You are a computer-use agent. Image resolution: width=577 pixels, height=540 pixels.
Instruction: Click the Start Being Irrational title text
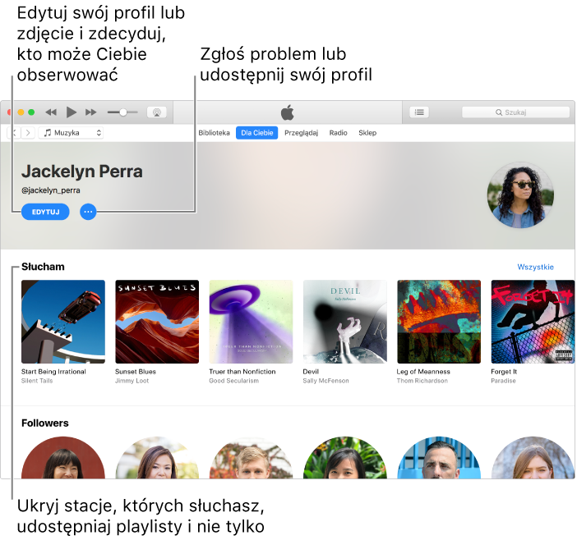tap(53, 372)
